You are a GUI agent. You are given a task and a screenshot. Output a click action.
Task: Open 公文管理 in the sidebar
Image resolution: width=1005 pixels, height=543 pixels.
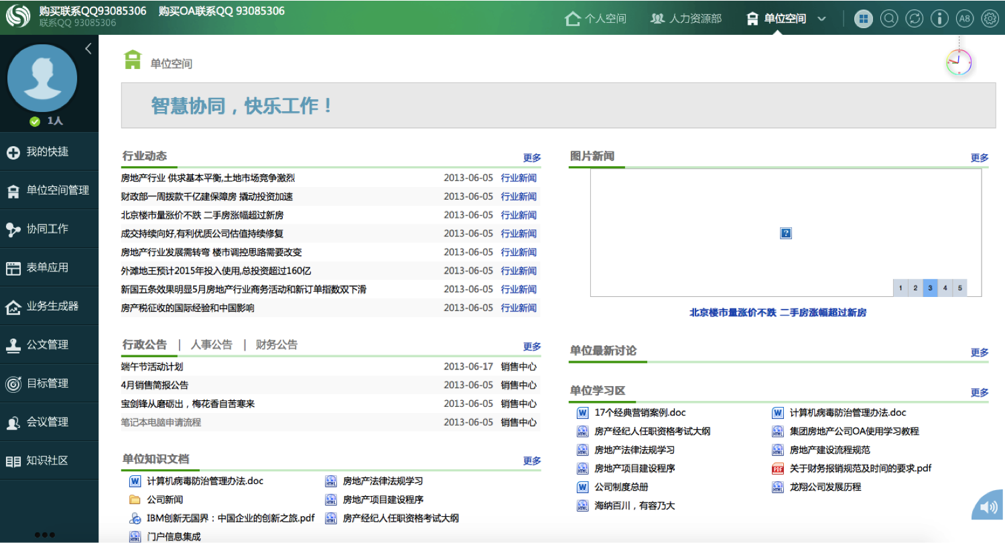pyautogui.click(x=47, y=345)
